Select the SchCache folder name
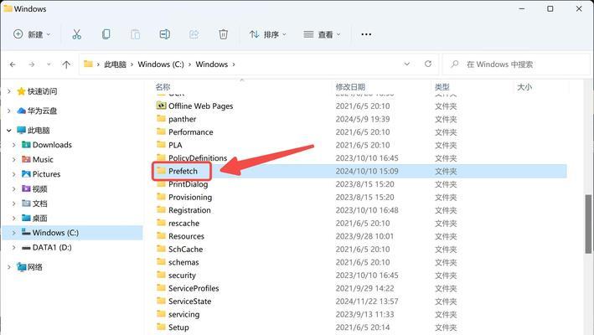The width and height of the screenshot is (594, 335). (185, 249)
